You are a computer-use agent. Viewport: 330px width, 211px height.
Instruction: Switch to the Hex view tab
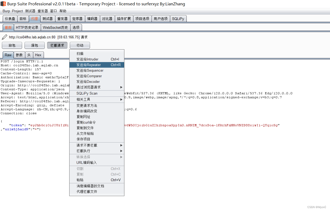38,55
